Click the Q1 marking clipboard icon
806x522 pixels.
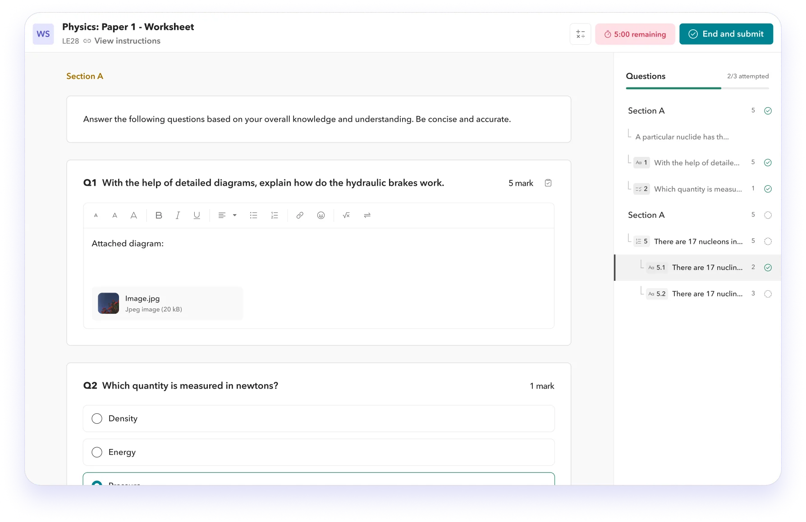point(548,183)
